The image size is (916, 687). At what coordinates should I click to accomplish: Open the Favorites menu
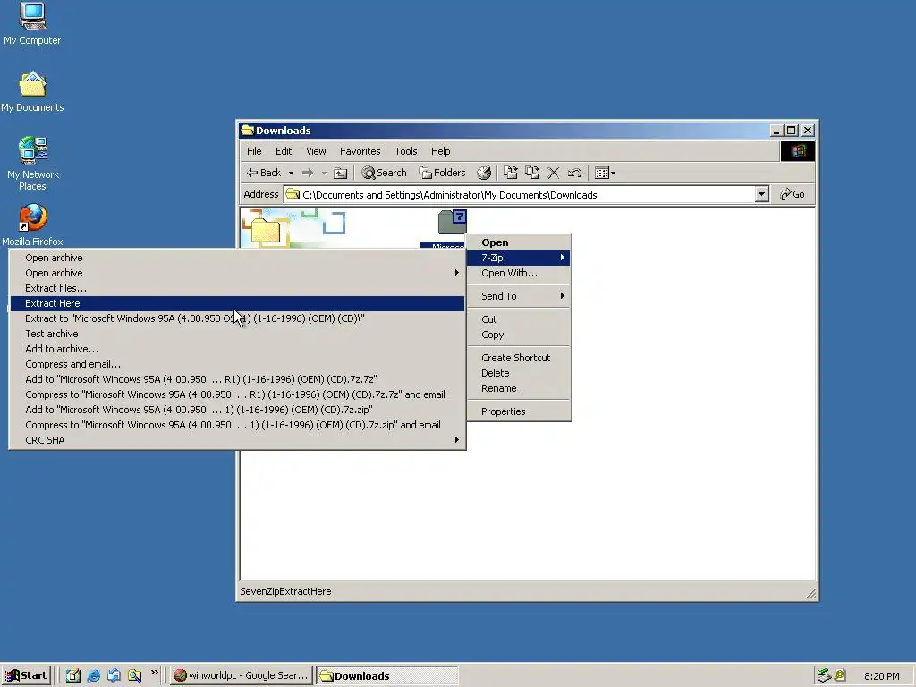(360, 151)
